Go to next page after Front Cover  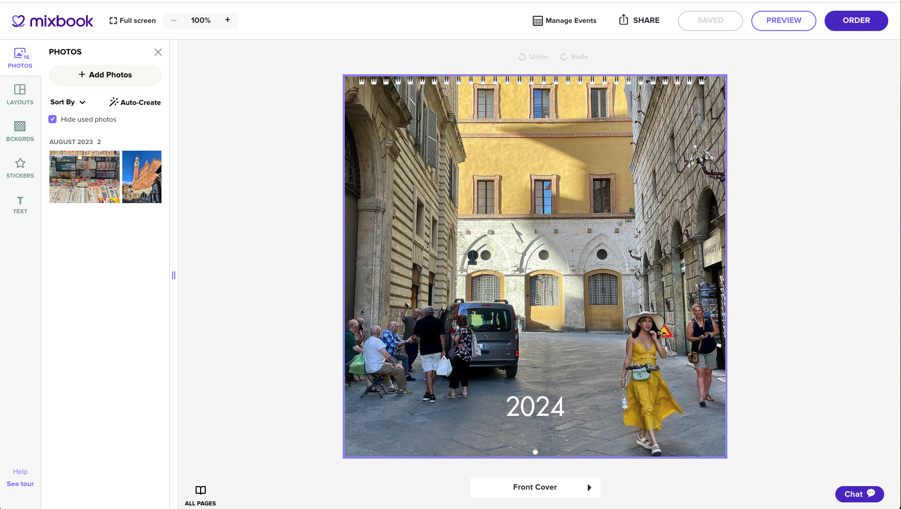pos(589,488)
